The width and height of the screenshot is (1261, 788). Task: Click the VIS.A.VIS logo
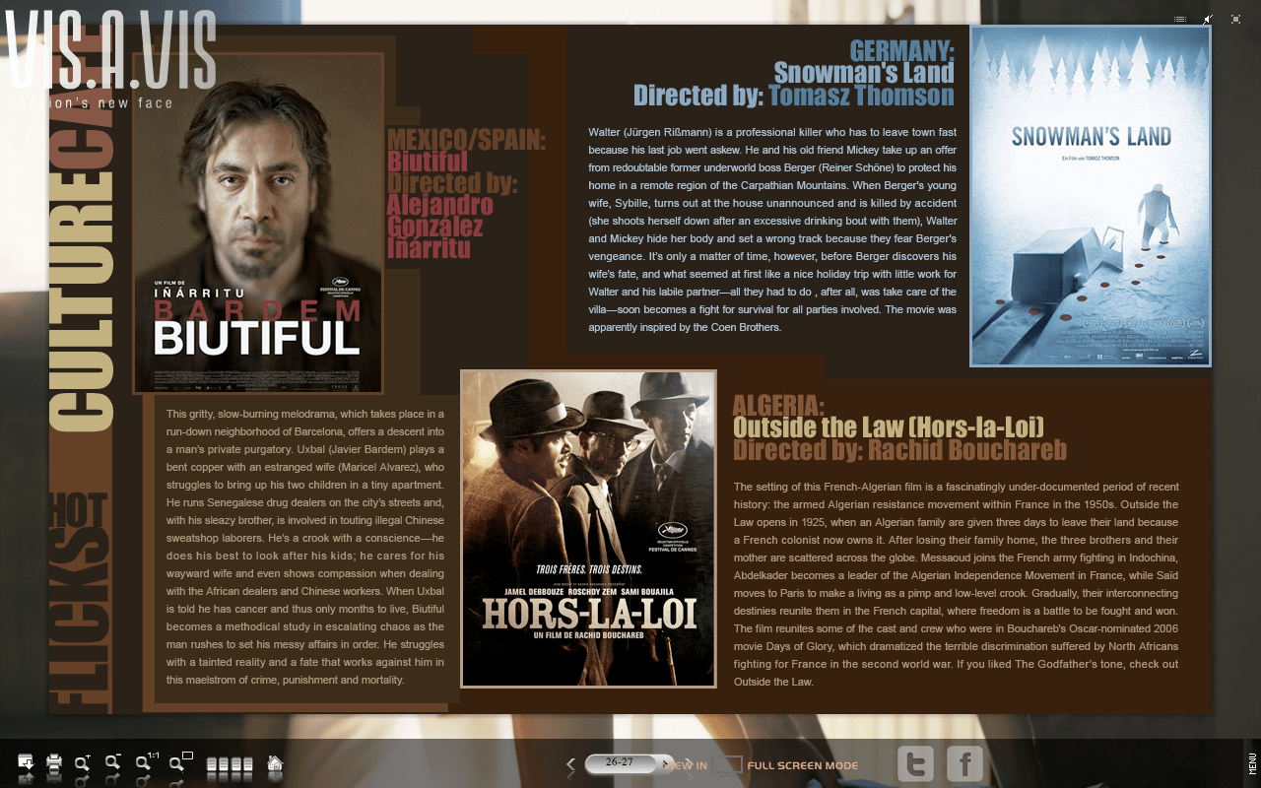tap(110, 59)
